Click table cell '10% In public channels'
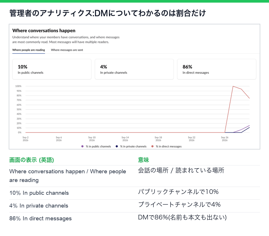 click(39, 193)
